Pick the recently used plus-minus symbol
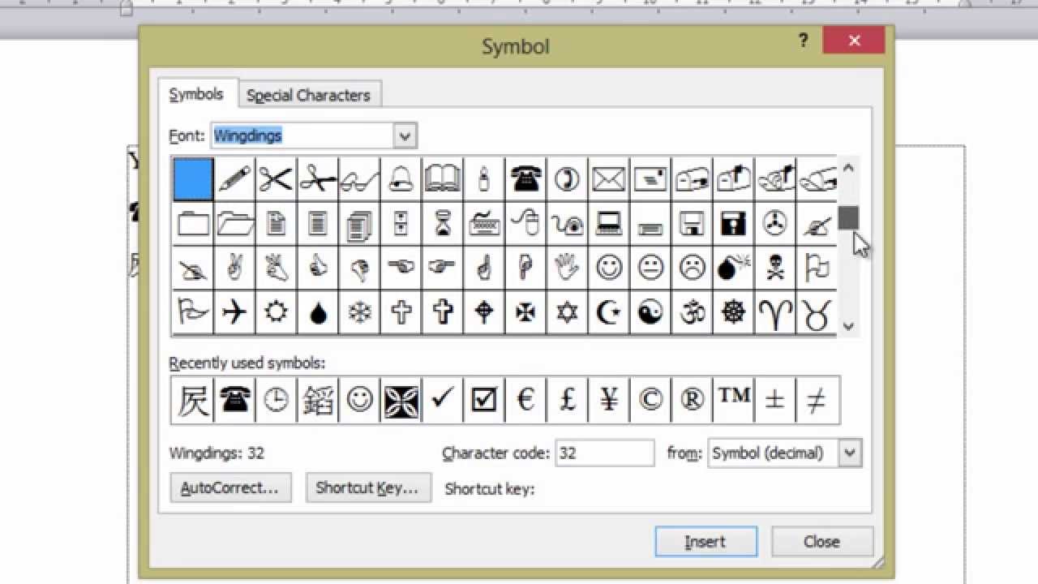1038x584 pixels. point(775,399)
